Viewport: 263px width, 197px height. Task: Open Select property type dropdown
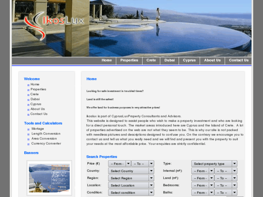click(x=214, y=164)
